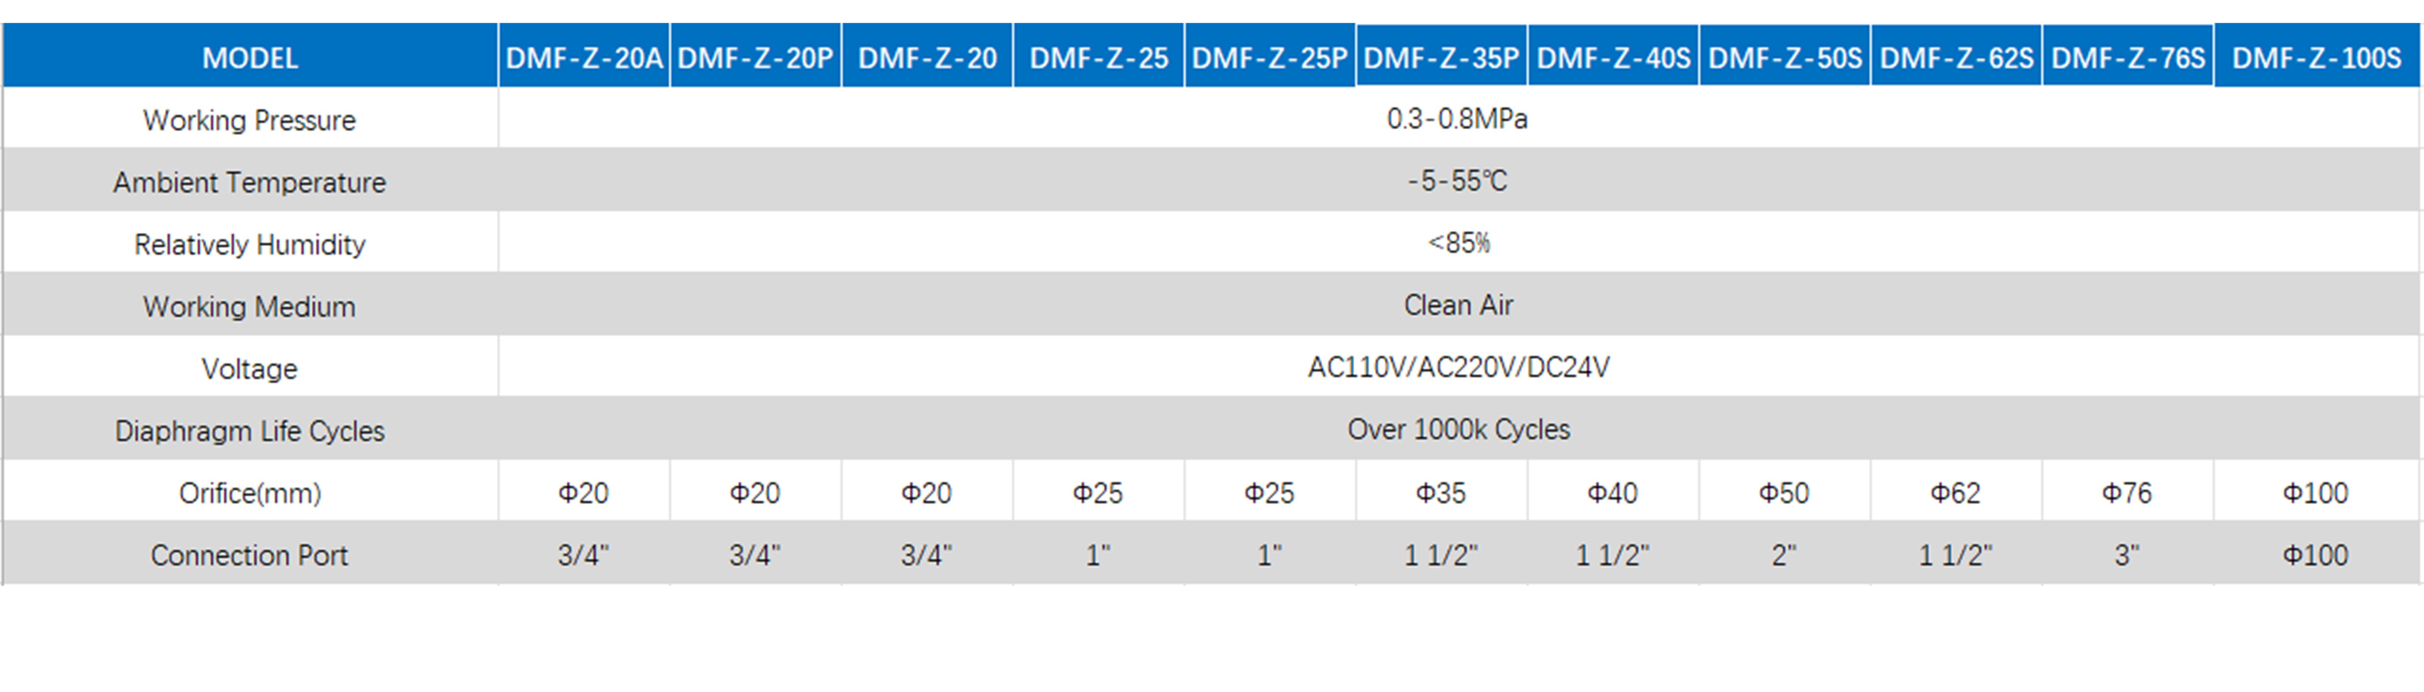Viewport: 2424px width, 692px height.
Task: Select the DMF-Z-100S column header
Action: [x=2317, y=56]
